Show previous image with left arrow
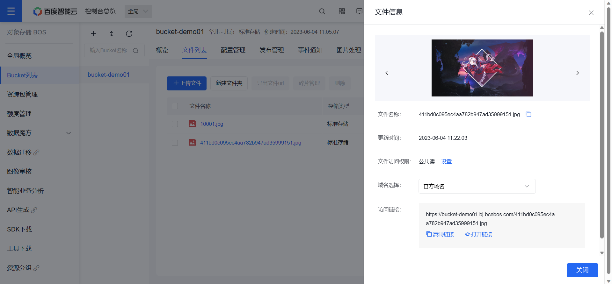Image resolution: width=612 pixels, height=284 pixels. tap(387, 73)
